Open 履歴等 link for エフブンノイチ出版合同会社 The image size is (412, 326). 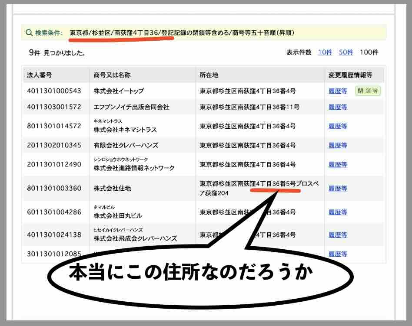pos(338,107)
